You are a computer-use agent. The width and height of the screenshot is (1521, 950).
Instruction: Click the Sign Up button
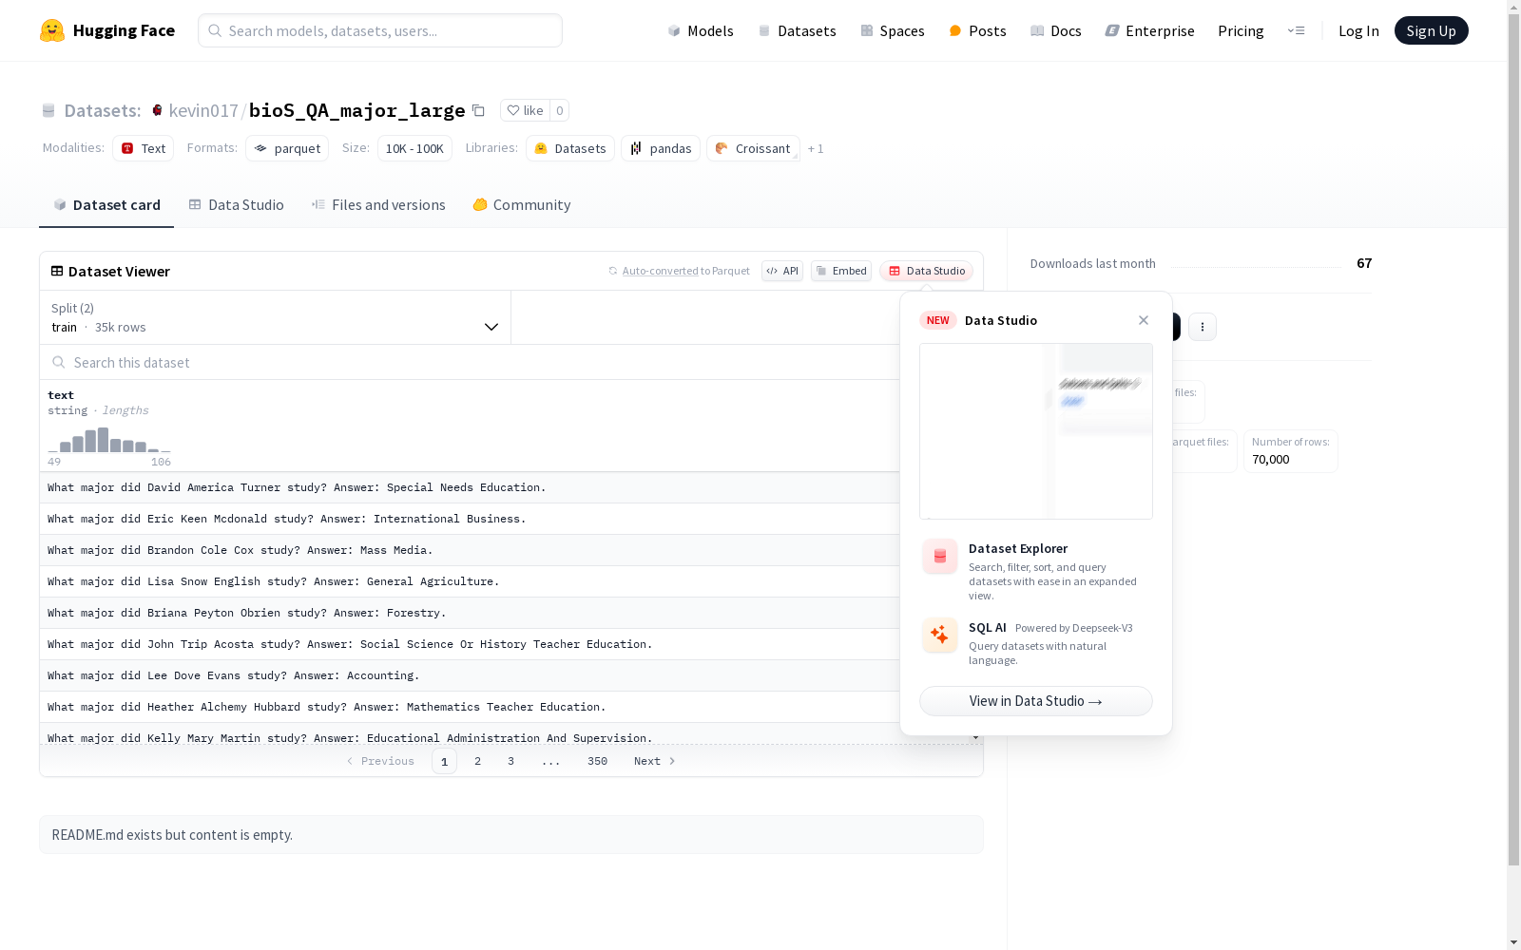(1431, 30)
